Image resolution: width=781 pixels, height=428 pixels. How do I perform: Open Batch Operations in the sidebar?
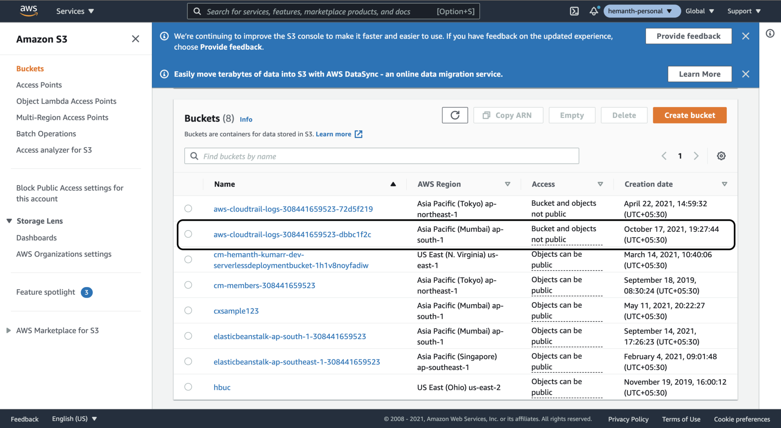[x=46, y=134]
